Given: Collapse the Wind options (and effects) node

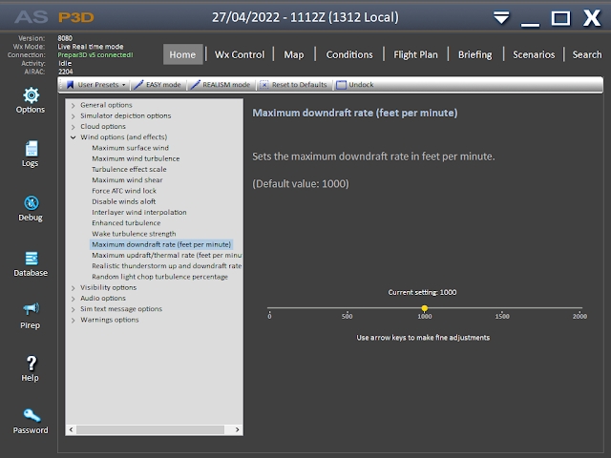Looking at the screenshot, I should point(74,137).
